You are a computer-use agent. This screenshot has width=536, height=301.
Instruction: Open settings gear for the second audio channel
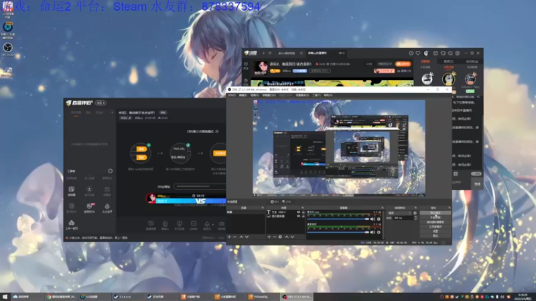click(x=379, y=232)
